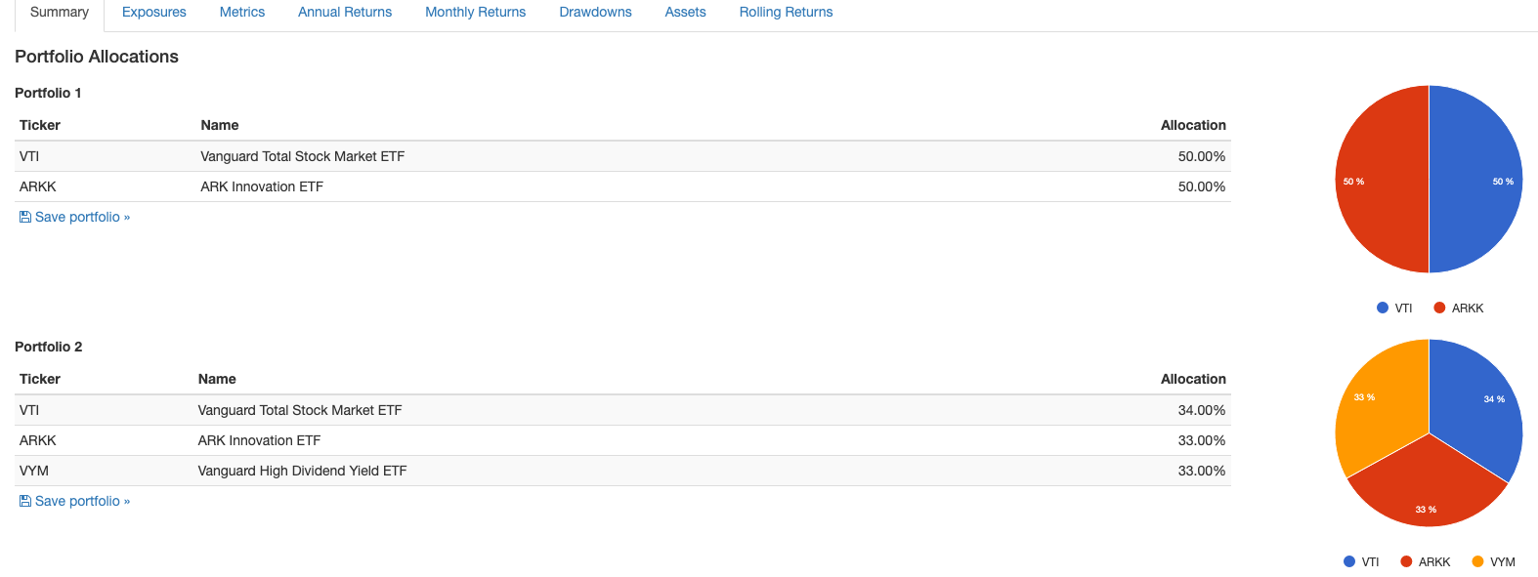Select the ARKK ticker in Portfolio 1 table

coord(38,186)
